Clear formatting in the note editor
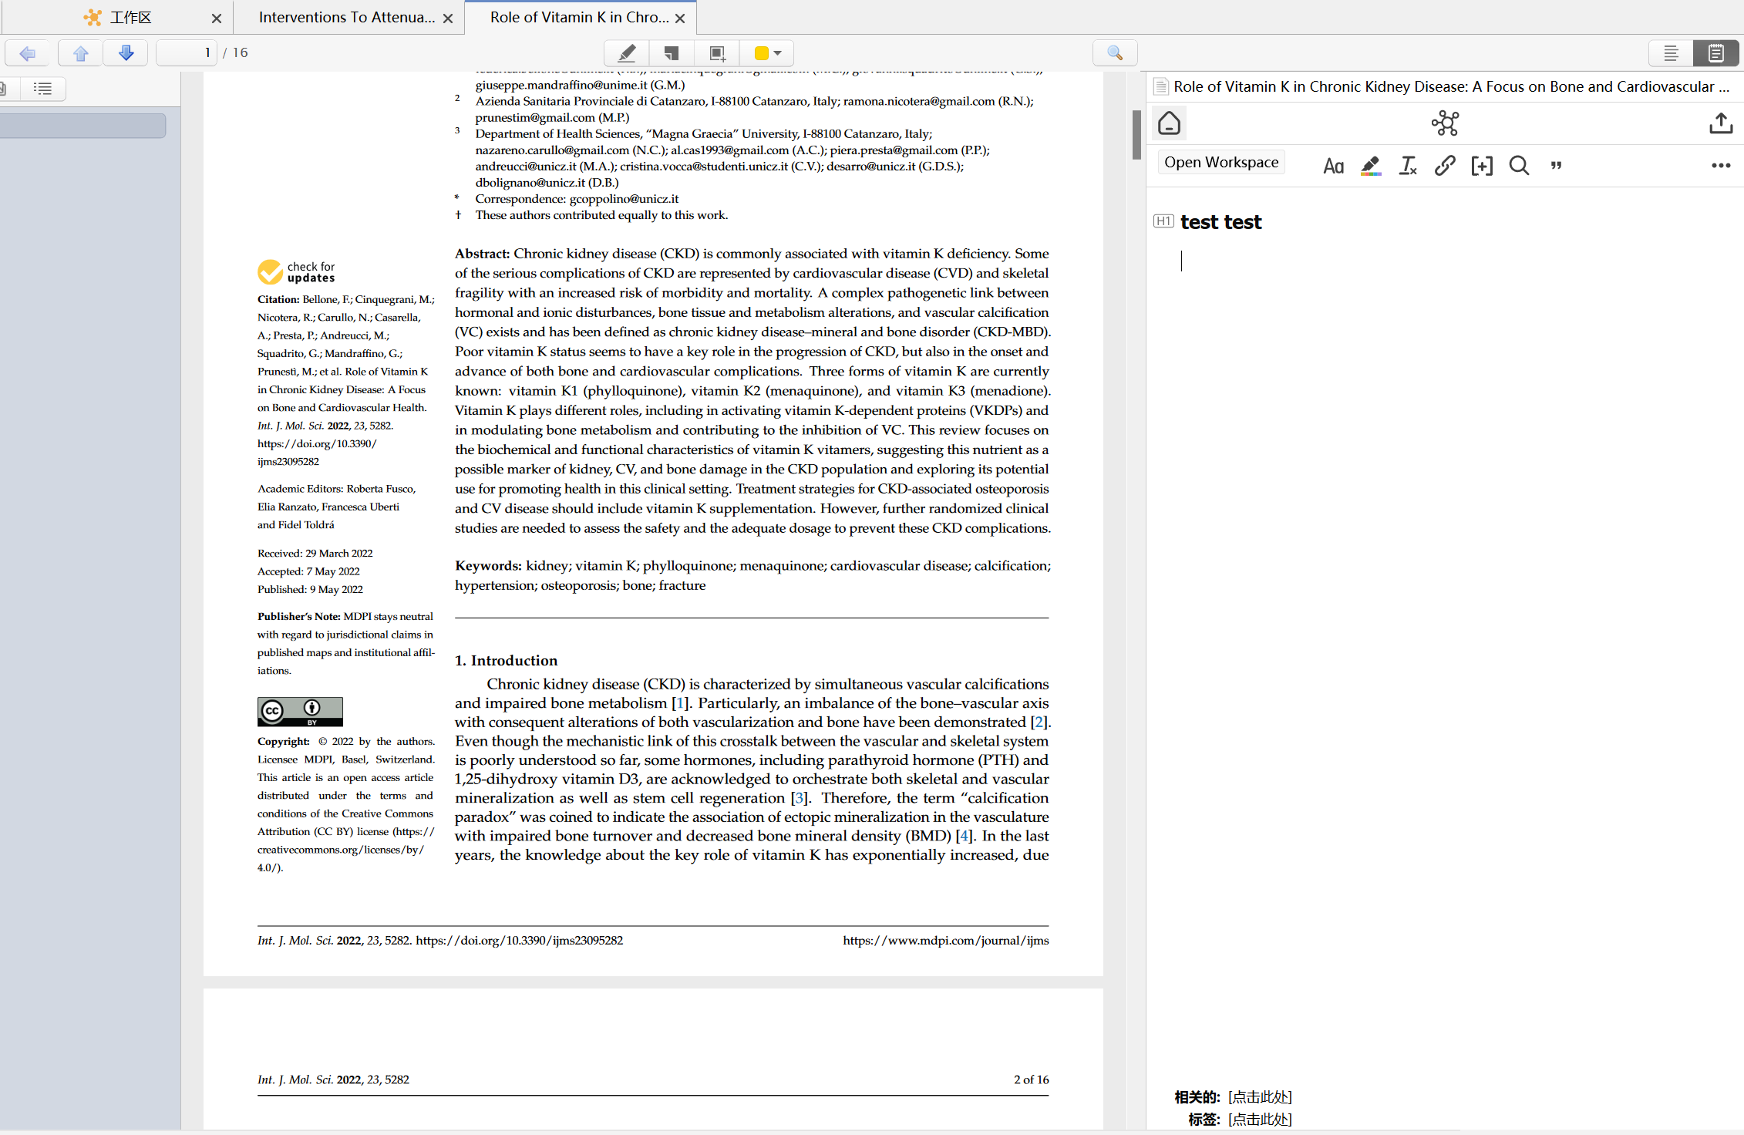The image size is (1744, 1135). (1408, 166)
